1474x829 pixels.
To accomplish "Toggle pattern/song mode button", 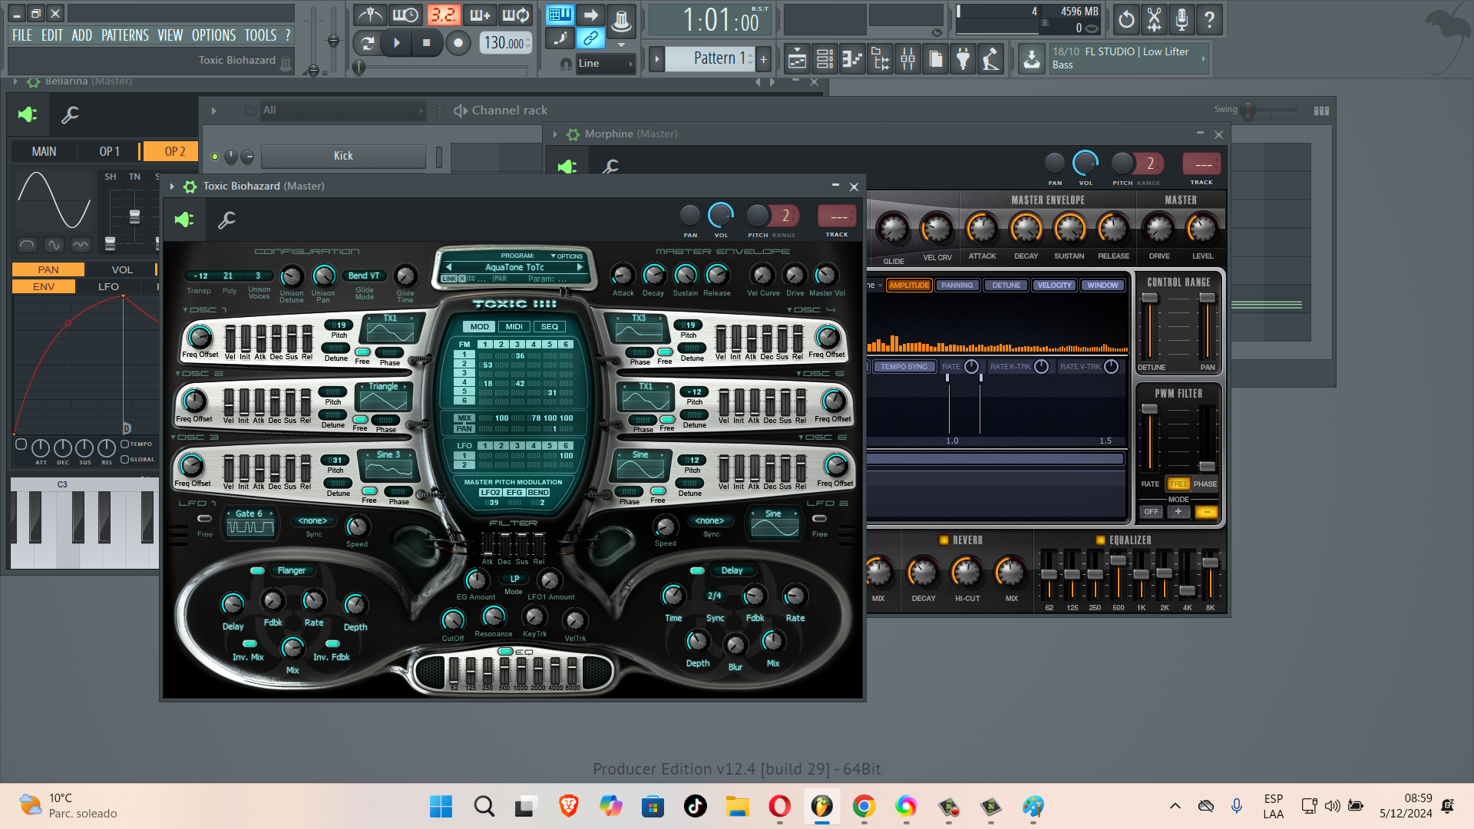I will coord(367,43).
